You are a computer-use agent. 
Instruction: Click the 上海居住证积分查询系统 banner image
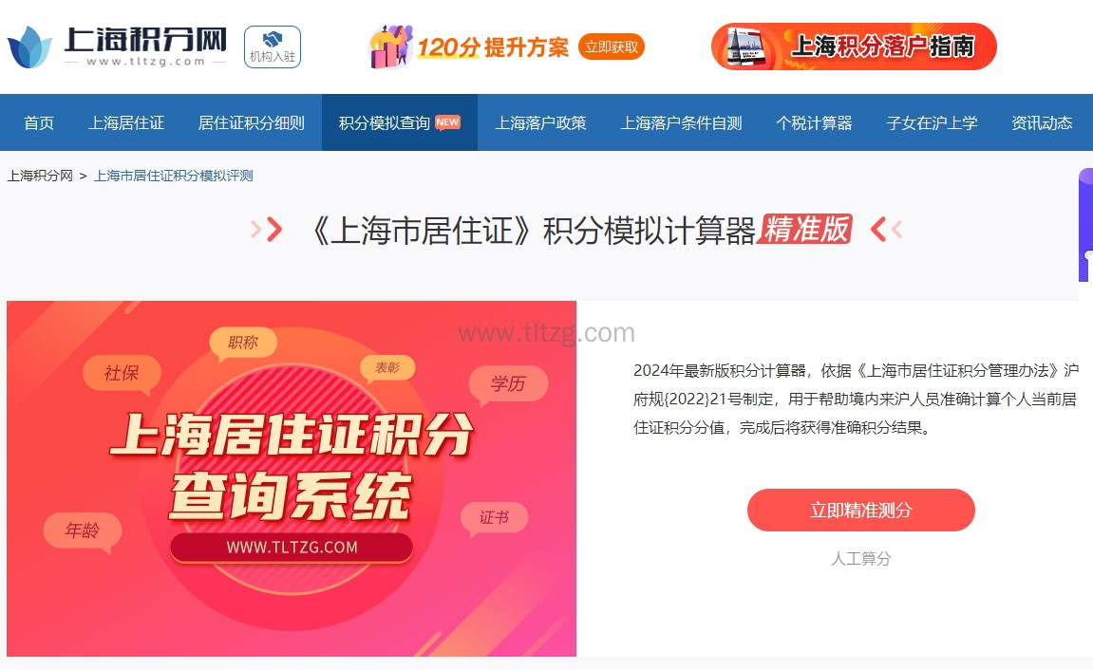point(292,478)
